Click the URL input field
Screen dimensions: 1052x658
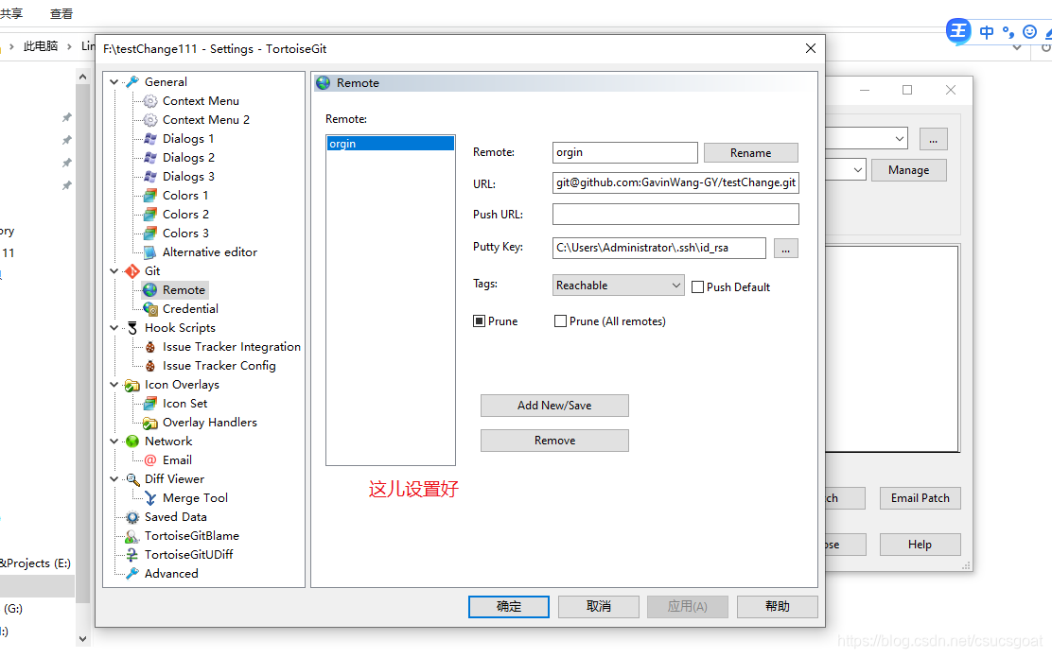675,182
